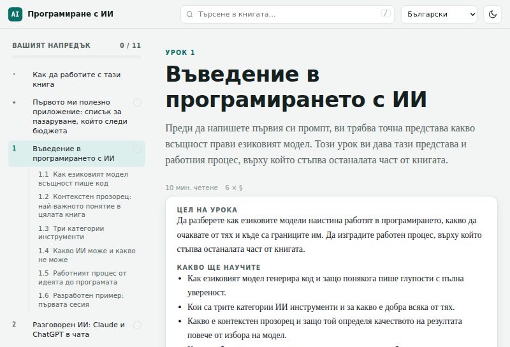Go to section 1.5 Работният процес
Image resolution: width=510 pixels, height=347 pixels.
click(x=87, y=277)
